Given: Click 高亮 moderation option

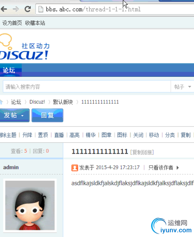Looking at the screenshot, I should (x=75, y=135).
